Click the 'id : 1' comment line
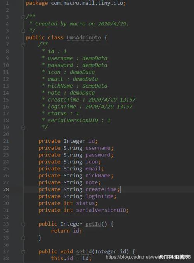The image size is (194, 263). (x=57, y=51)
